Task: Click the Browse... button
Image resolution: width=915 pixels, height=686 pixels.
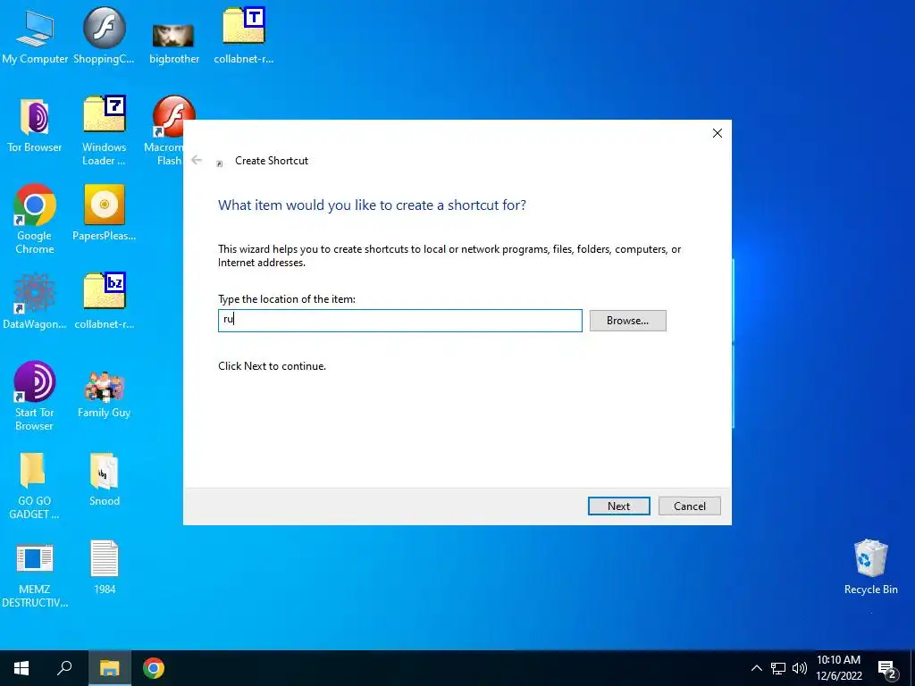Action: tap(627, 321)
